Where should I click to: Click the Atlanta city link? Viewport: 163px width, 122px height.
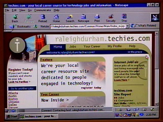[13, 93]
